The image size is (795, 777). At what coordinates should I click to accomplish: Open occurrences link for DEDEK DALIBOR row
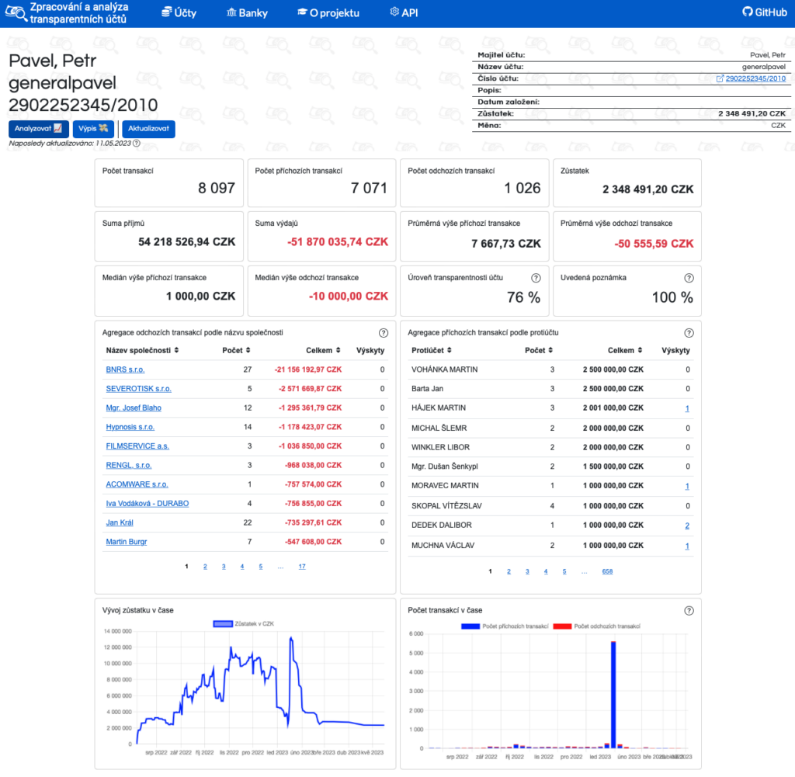point(687,526)
